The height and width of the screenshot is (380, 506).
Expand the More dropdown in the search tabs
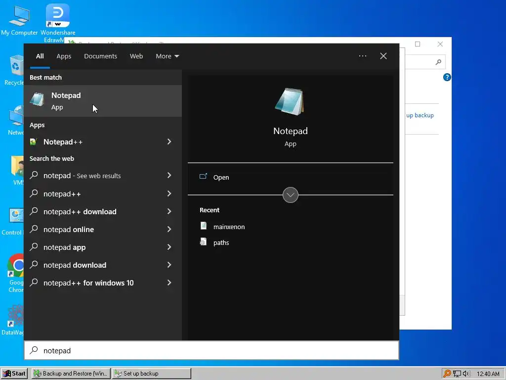tap(167, 56)
